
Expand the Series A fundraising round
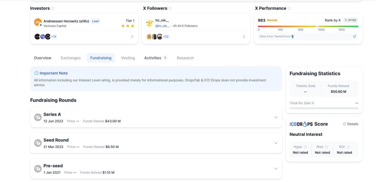(x=276, y=117)
